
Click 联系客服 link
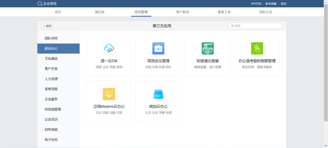271,4
